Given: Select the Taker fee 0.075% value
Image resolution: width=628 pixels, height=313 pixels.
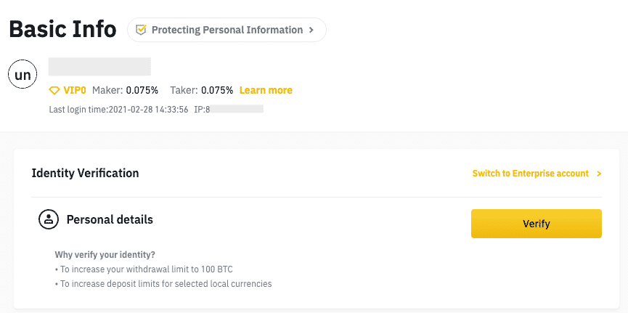Looking at the screenshot, I should tap(217, 90).
